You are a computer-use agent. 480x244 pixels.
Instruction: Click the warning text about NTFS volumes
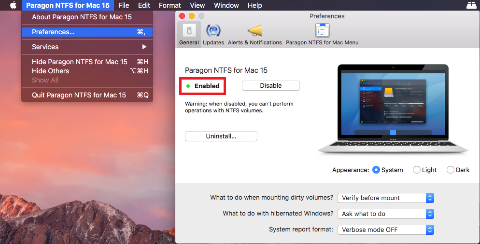pyautogui.click(x=239, y=107)
